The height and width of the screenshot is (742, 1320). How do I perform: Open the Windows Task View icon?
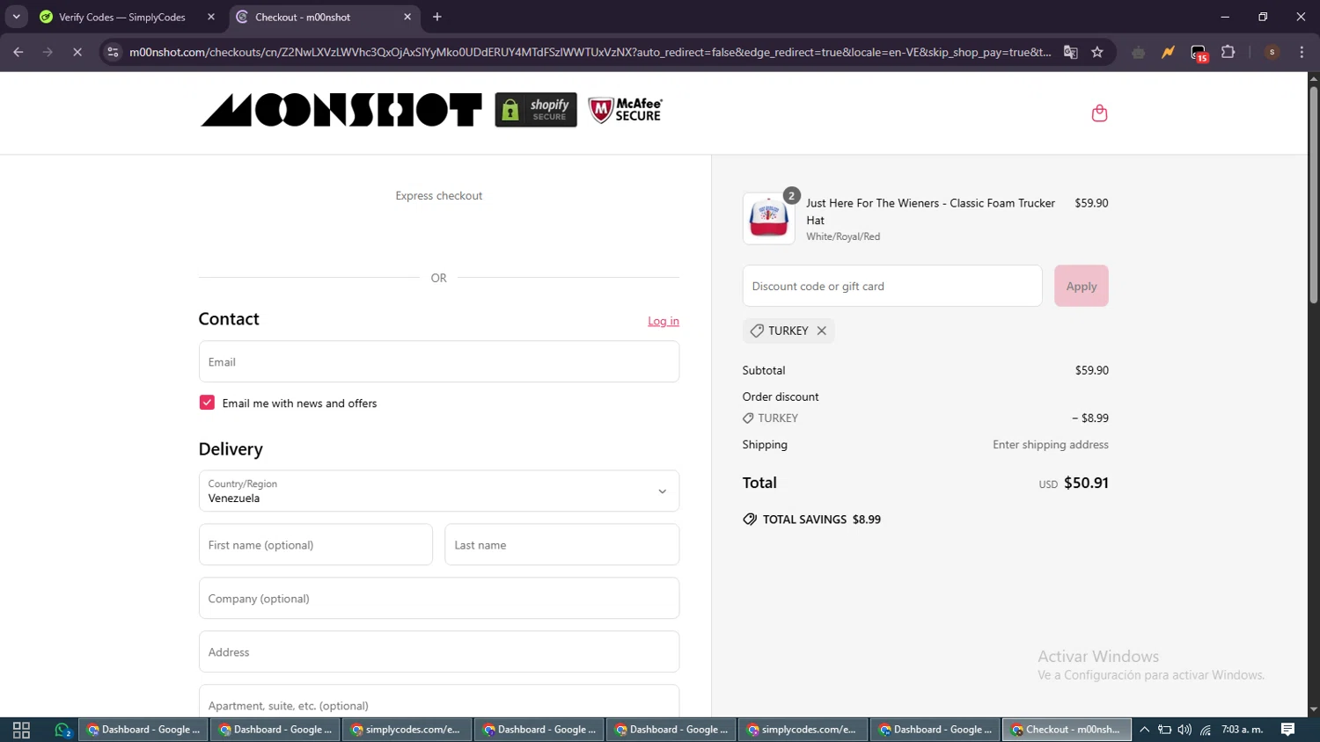[x=21, y=730]
